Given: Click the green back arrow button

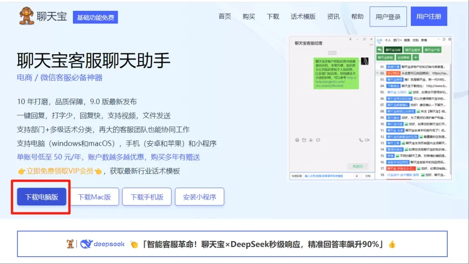Looking at the screenshot, I should pos(380,50).
